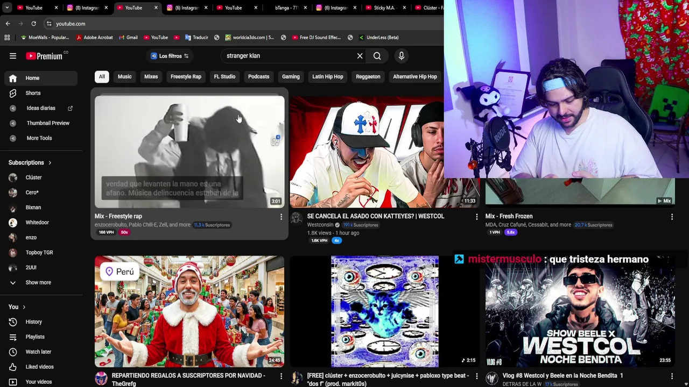Open the Adobe Acrobat bookmark
The height and width of the screenshot is (387, 689).
(95, 38)
